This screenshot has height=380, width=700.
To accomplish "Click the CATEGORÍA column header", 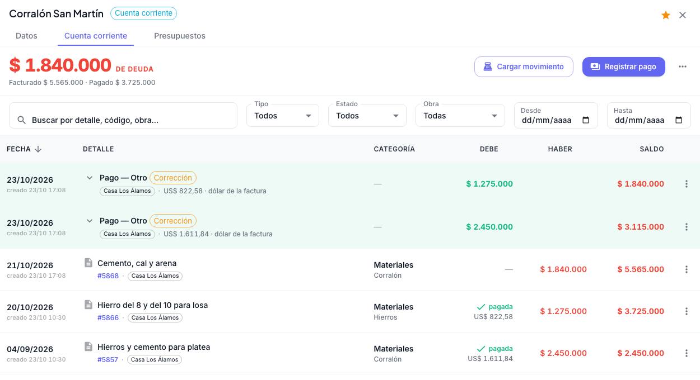I will [x=394, y=149].
